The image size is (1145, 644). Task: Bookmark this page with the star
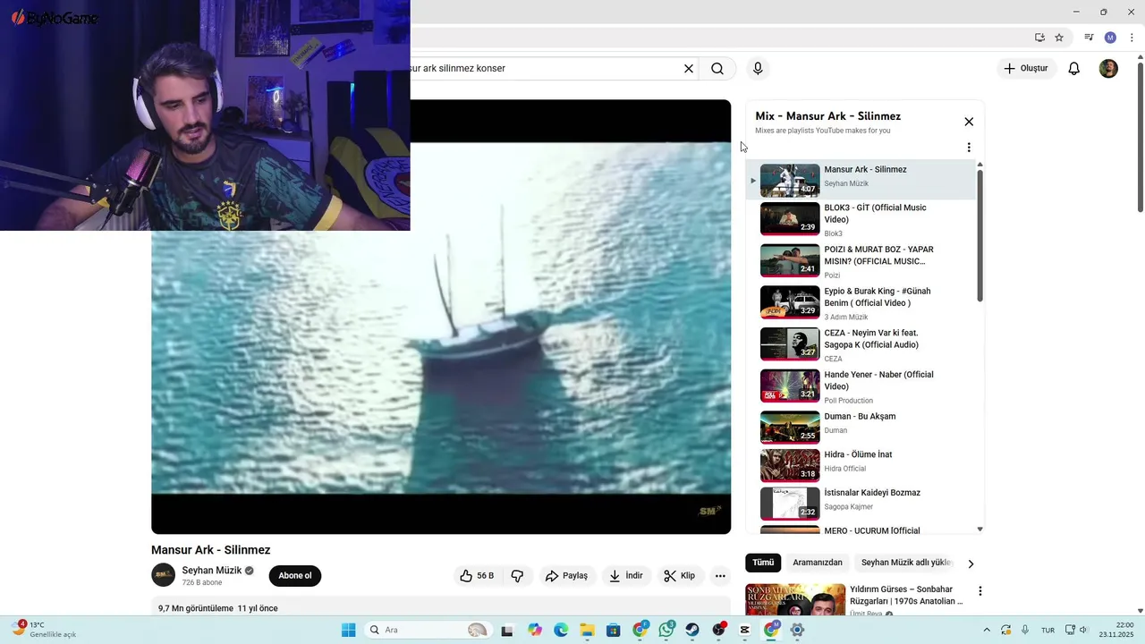click(x=1059, y=38)
